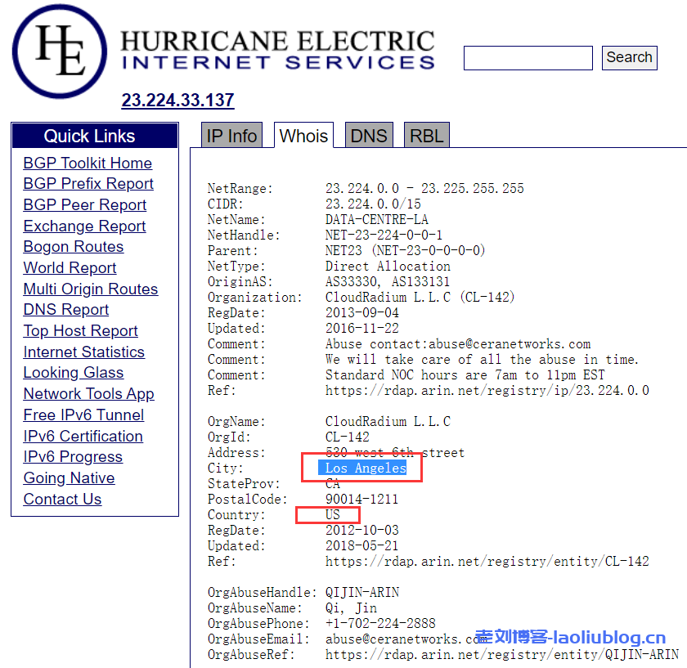Click the search text input field
The width and height of the screenshot is (687, 668).
[x=528, y=58]
